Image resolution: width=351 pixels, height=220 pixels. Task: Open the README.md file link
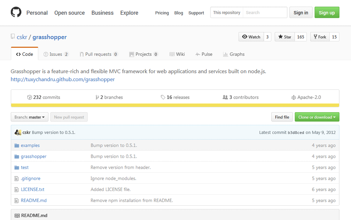tap(33, 200)
